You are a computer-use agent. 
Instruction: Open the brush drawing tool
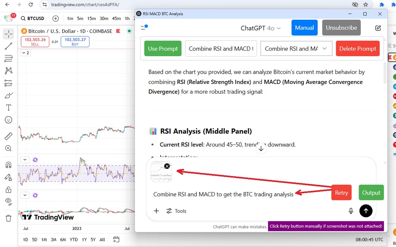[x=8, y=95]
